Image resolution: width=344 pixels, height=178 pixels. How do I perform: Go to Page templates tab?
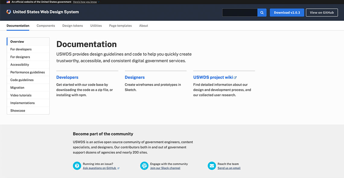(x=120, y=26)
